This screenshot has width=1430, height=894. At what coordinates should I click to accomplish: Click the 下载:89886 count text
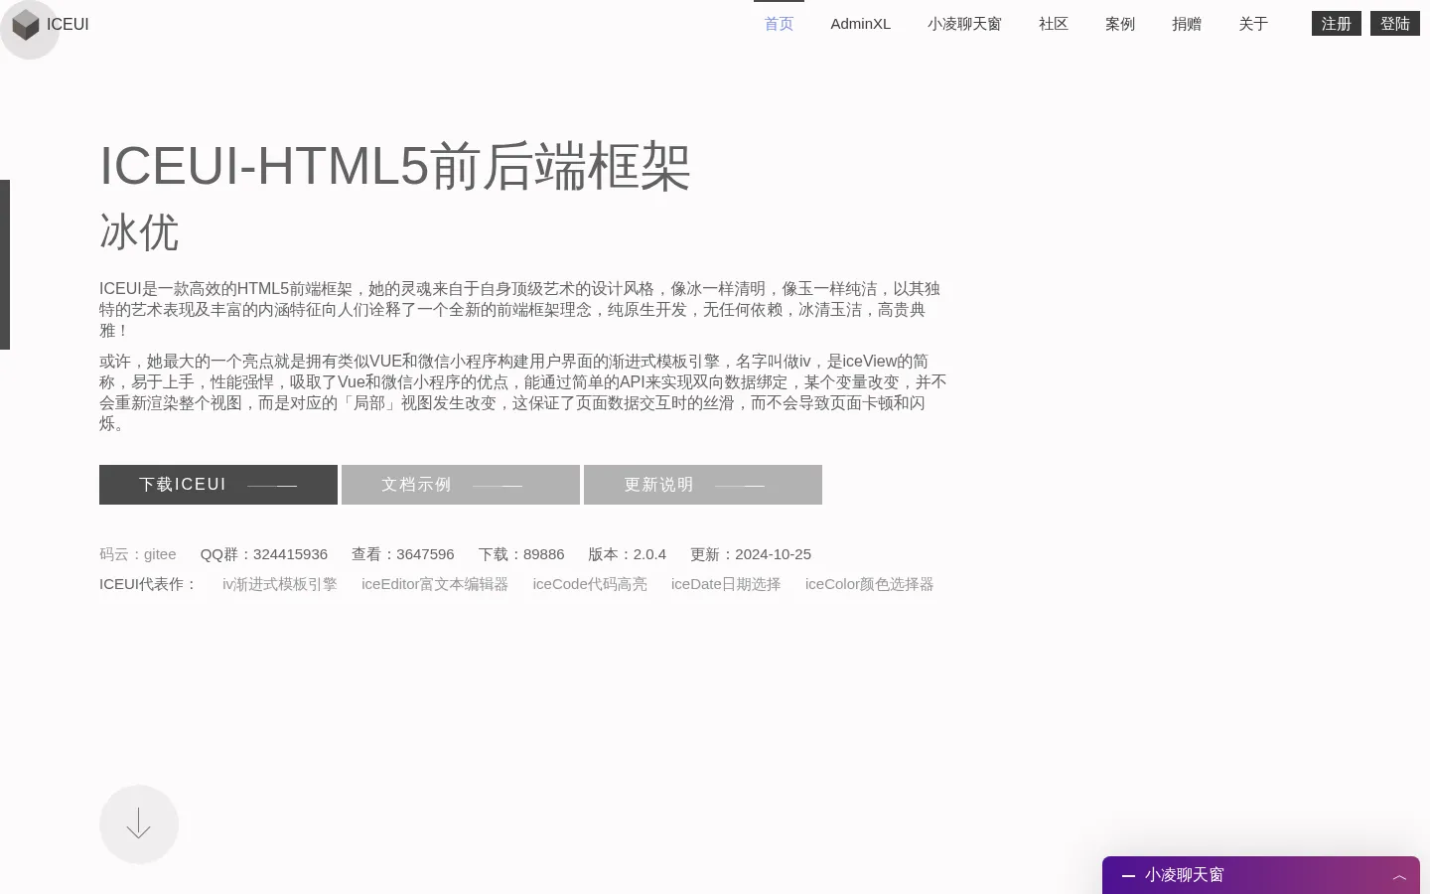point(521,554)
